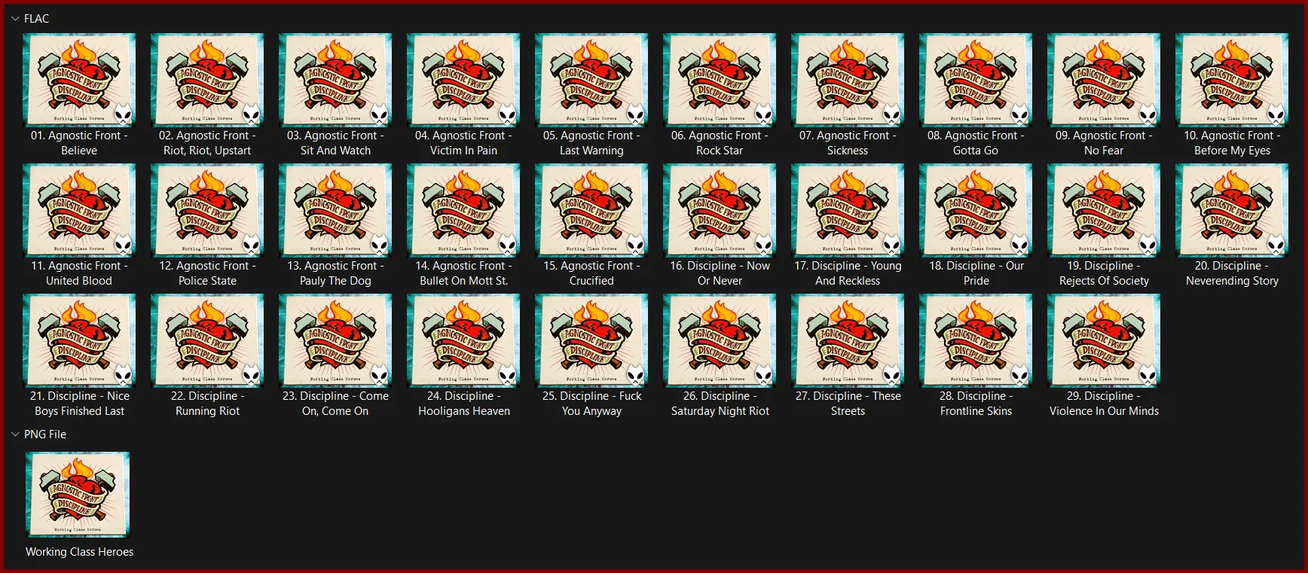Select the PNG File group header label
The height and width of the screenshot is (573, 1308).
[45, 434]
